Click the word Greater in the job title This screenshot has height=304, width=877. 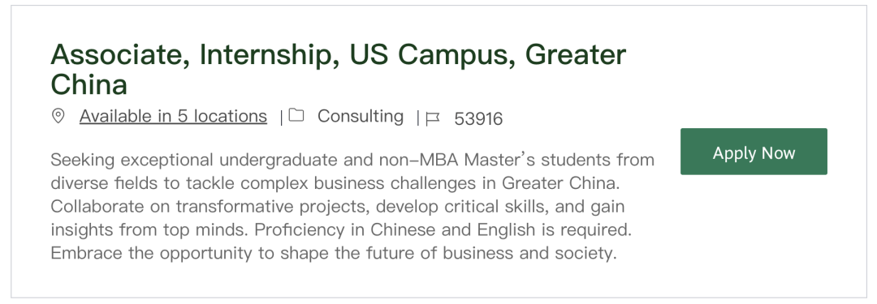576,54
